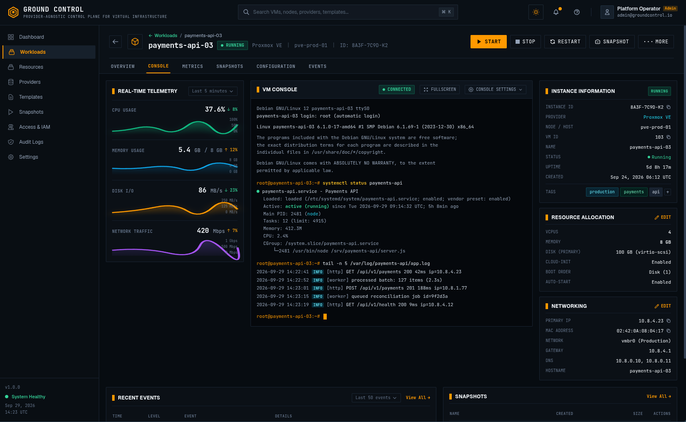Open Resources in the sidebar
This screenshot has height=422, width=686.
point(49,67)
